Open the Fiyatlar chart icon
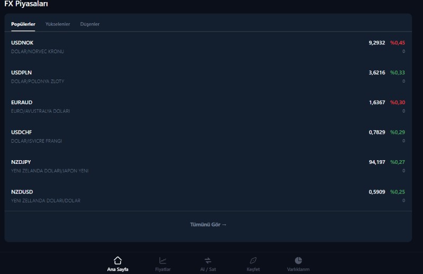This screenshot has width=423, height=274. (163, 260)
